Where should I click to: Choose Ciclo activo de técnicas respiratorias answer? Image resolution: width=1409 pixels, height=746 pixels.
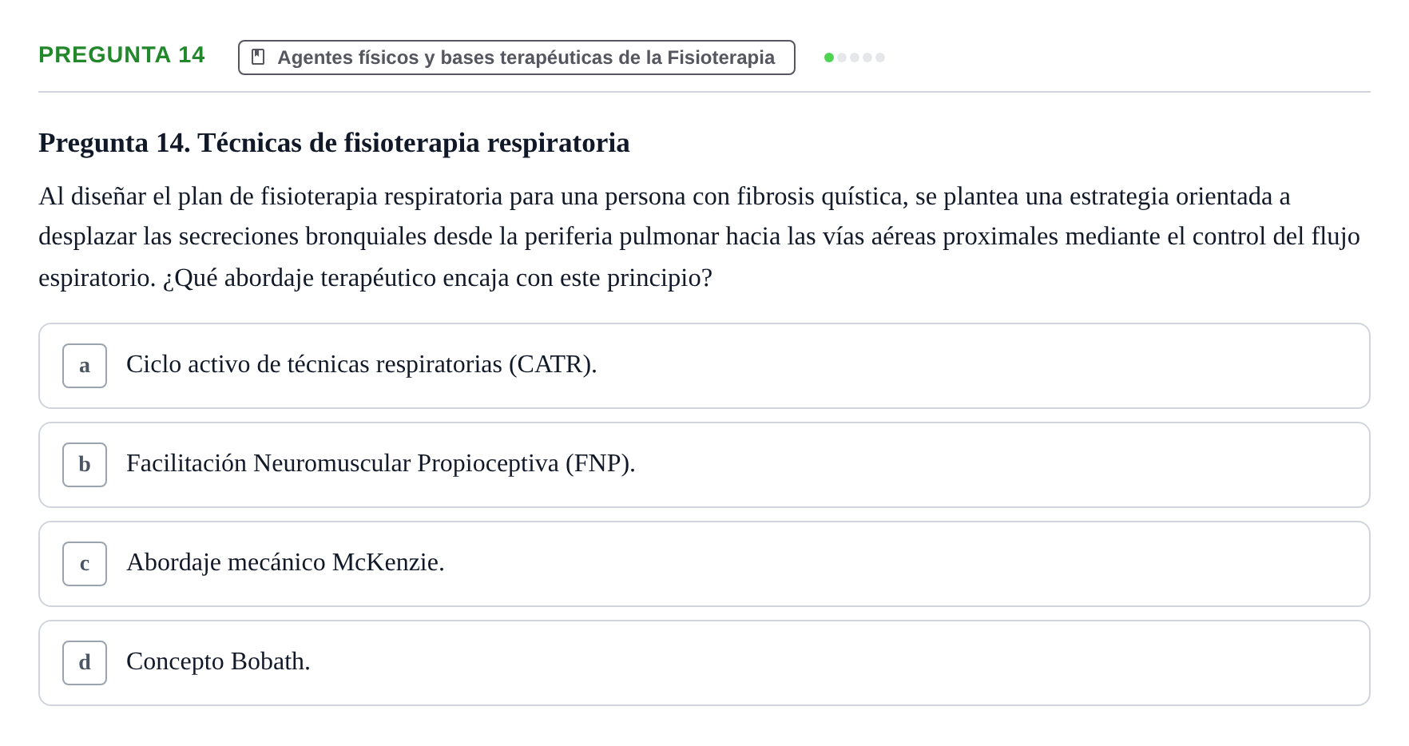pyautogui.click(x=362, y=364)
